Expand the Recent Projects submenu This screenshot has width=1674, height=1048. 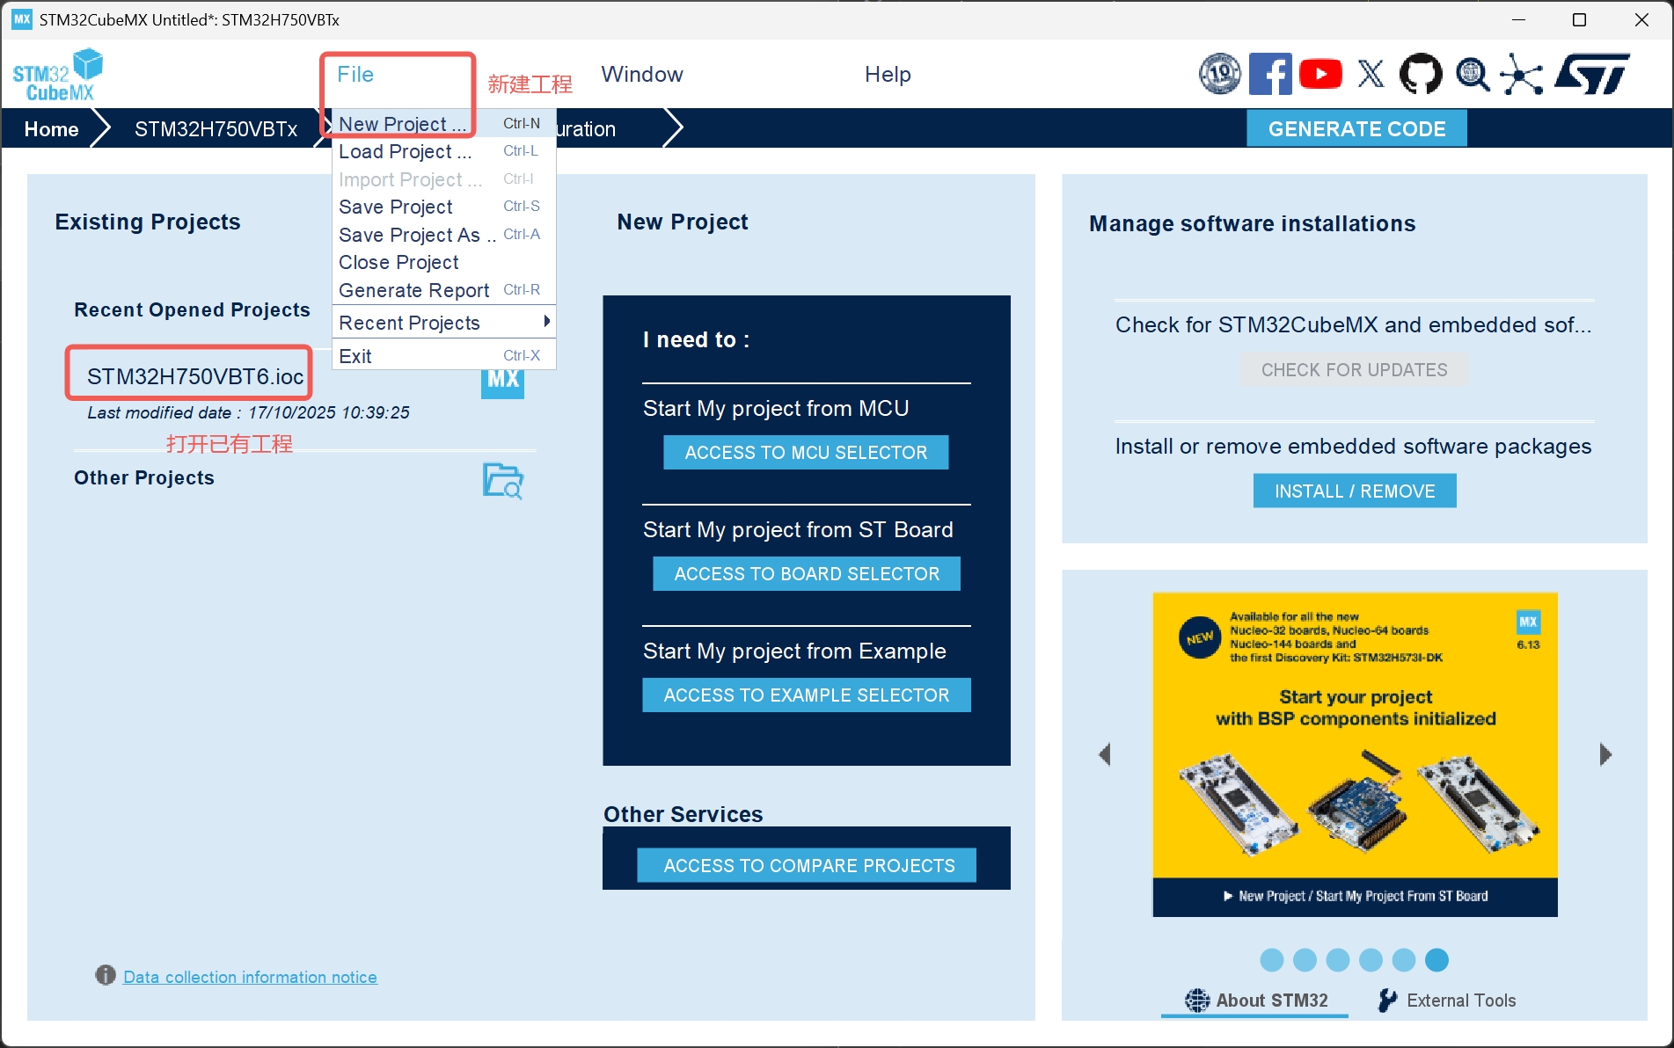click(444, 323)
